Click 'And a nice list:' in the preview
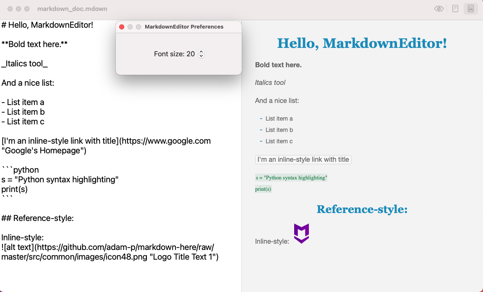The height and width of the screenshot is (292, 483). pos(277,100)
